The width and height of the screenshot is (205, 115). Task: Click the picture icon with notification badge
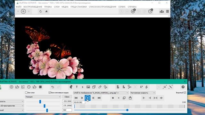pyautogui.click(x=133, y=11)
